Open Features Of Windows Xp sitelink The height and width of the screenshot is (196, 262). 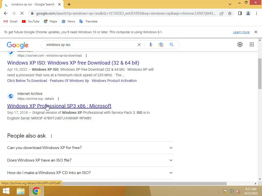pyautogui.click(x=69, y=81)
